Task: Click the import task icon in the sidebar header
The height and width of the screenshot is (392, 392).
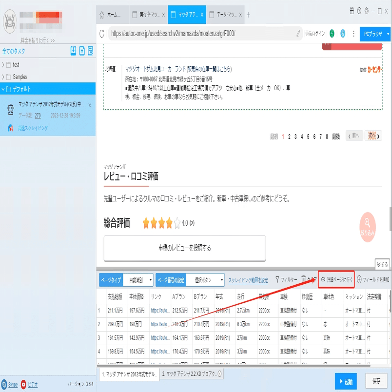Action: click(73, 51)
